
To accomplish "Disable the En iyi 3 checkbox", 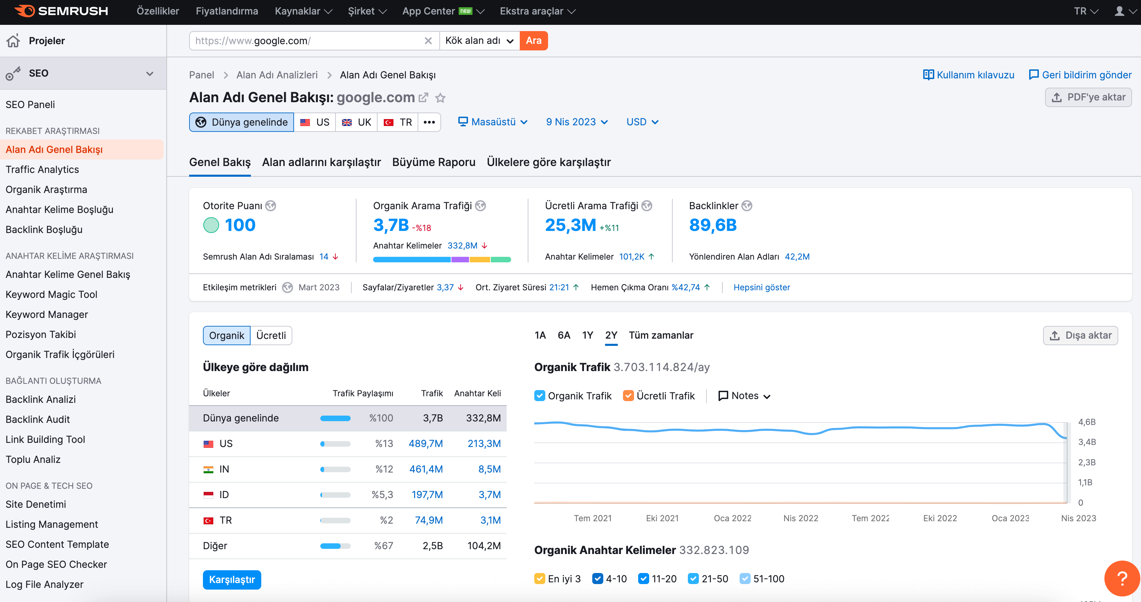I will 539,579.
